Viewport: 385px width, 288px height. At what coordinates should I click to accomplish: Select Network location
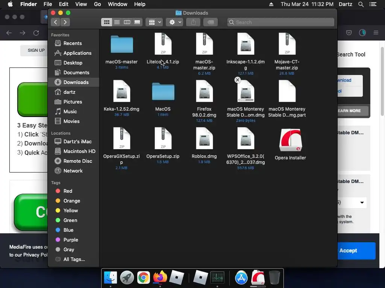[74, 171]
